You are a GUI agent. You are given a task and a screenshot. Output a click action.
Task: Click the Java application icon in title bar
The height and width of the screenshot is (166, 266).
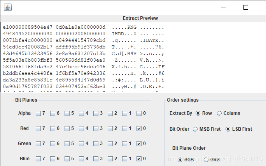pos(8,7)
